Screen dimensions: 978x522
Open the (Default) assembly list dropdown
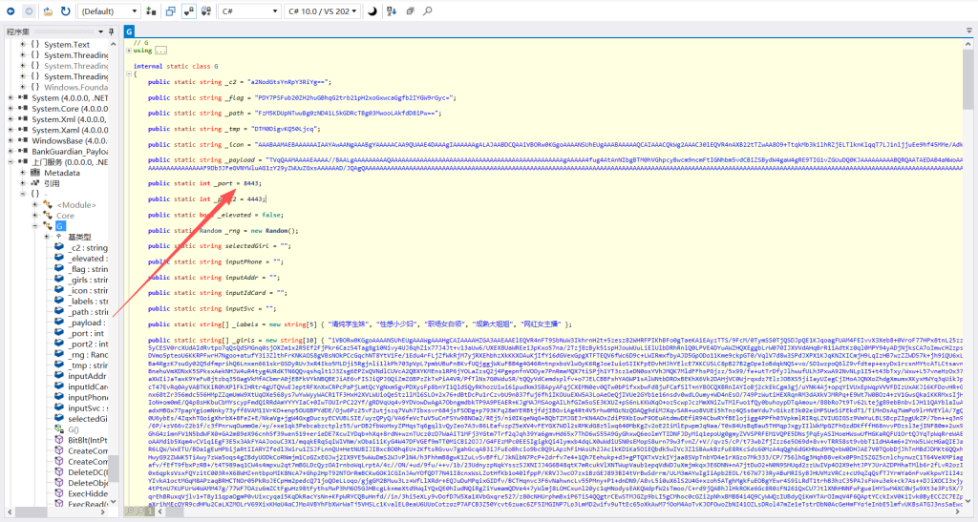click(x=110, y=11)
